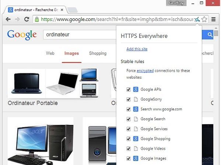221x165 pixels.
Task: Disable the Google Shopping rule
Action: [129, 139]
